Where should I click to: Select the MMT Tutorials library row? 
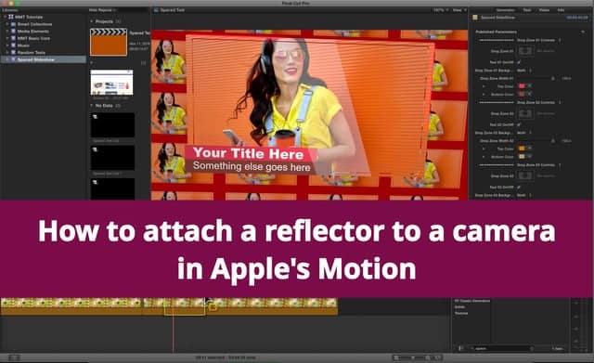[44, 17]
